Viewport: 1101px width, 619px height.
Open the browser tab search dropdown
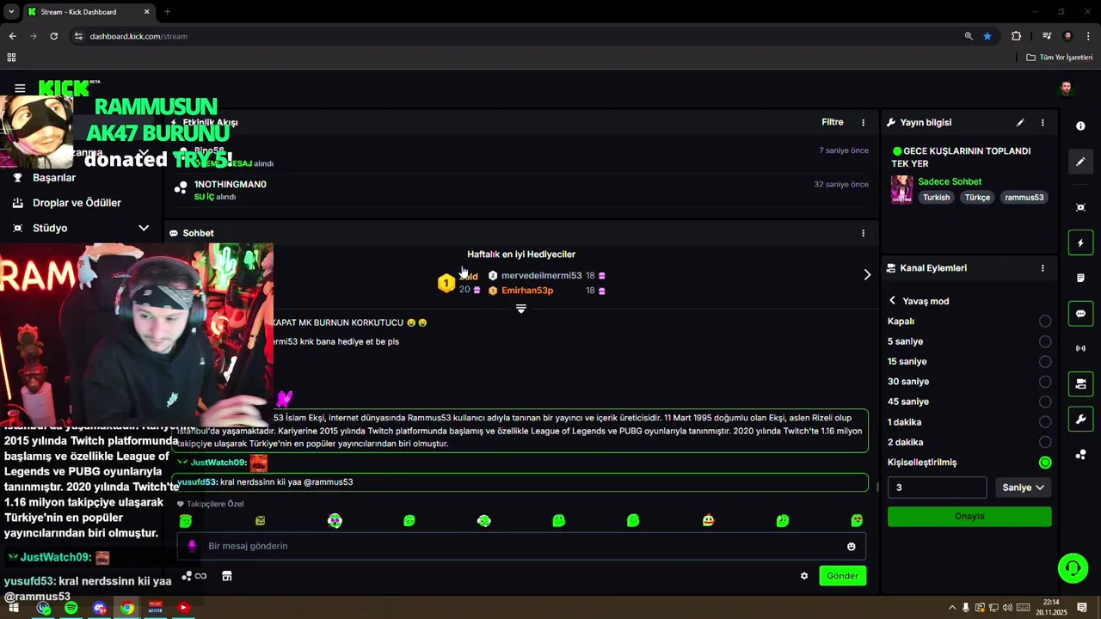coord(11,12)
